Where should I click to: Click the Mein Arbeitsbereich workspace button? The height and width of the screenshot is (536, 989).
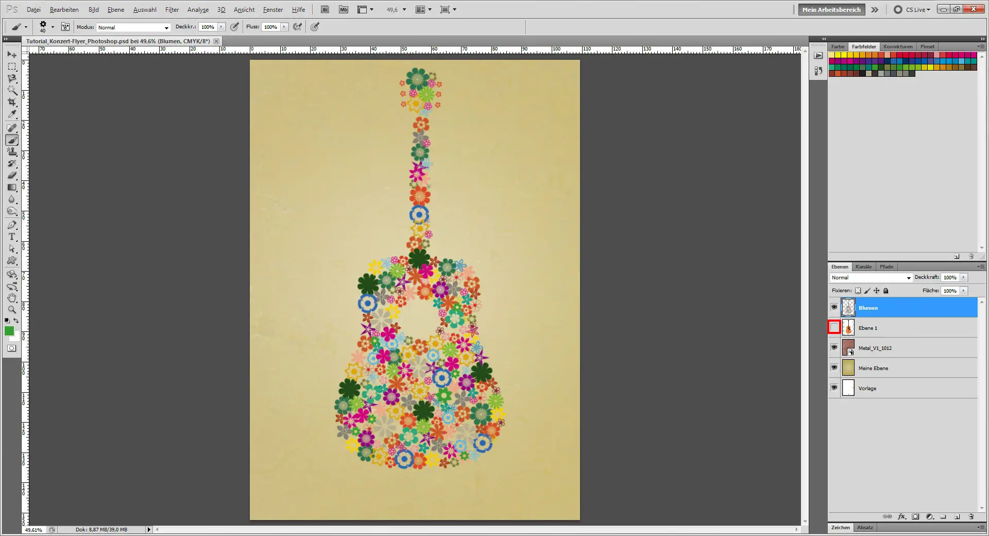point(831,10)
